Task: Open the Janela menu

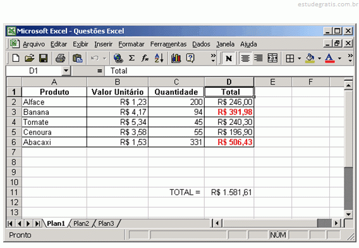Action: [225, 44]
